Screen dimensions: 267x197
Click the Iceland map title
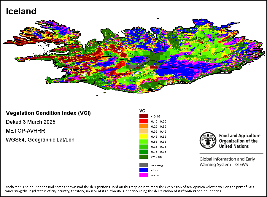tap(21, 11)
